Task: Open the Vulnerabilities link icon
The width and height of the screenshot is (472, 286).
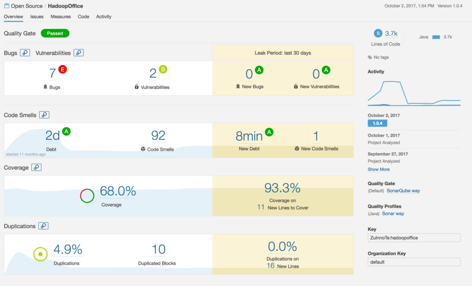Action: [78, 53]
